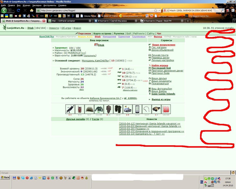The image size is (236, 189).
Task: Open 'Карта острова' in the game menu
Action: [x=102, y=34]
